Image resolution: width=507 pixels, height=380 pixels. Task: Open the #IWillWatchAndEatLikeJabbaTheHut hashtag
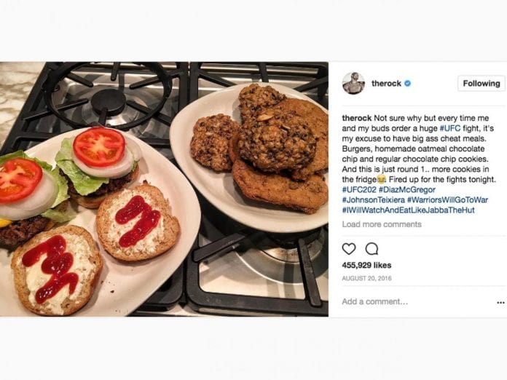pos(409,210)
